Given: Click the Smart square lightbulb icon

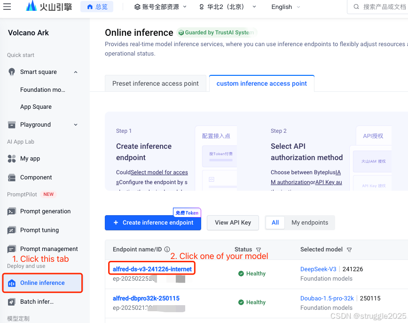Looking at the screenshot, I should 12,72.
